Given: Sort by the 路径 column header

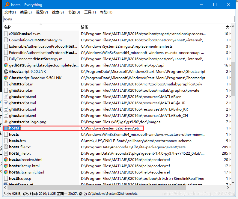Looking at the screenshot, I should 142,27.
